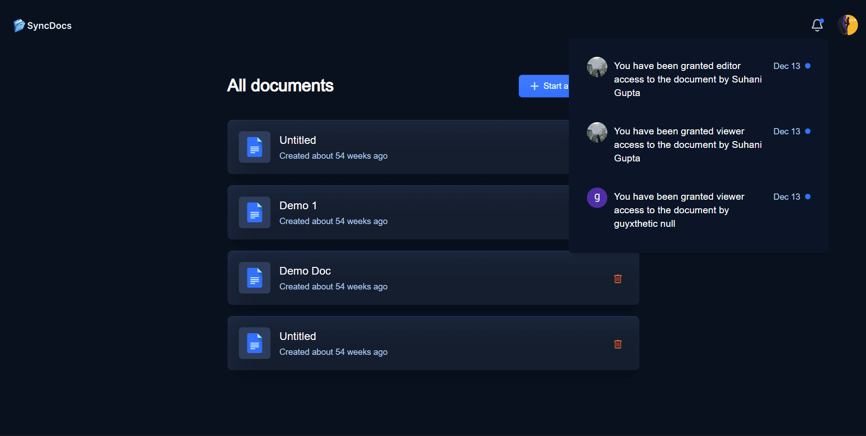Viewport: 866px width, 436px height.
Task: Click the All documents heading
Action: [x=280, y=86]
